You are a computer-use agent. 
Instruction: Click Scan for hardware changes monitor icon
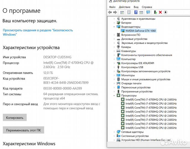click(x=148, y=12)
